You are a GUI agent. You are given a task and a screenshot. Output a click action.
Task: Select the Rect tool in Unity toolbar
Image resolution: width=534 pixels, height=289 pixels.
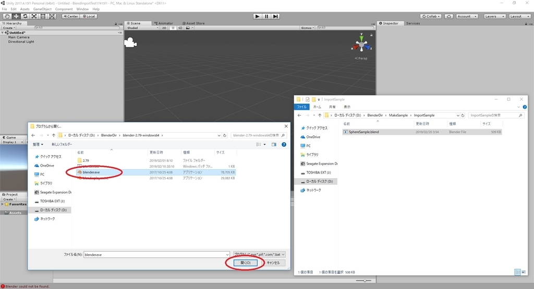[x=43, y=16]
